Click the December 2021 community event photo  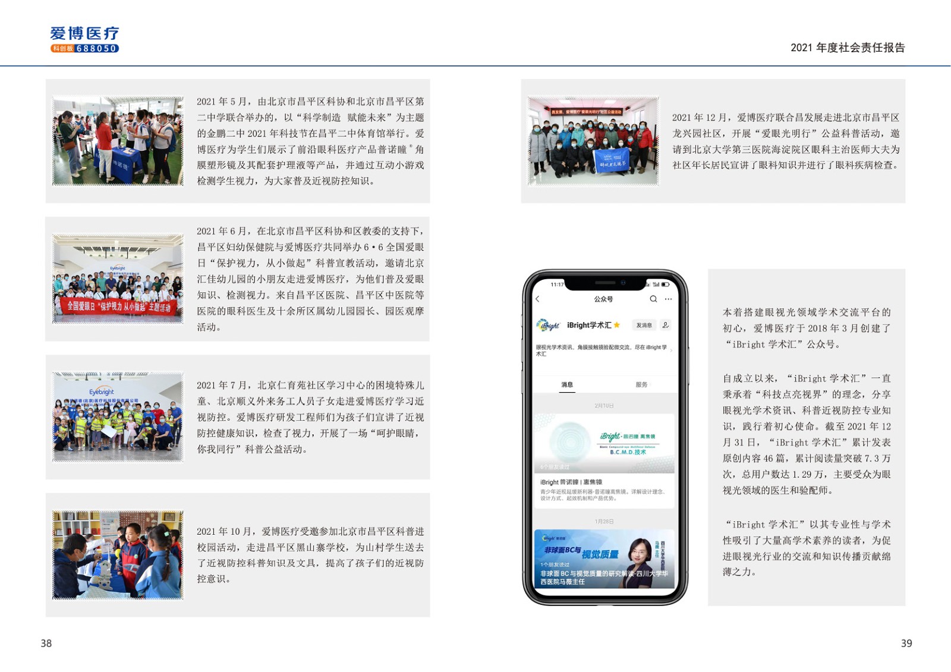(593, 141)
